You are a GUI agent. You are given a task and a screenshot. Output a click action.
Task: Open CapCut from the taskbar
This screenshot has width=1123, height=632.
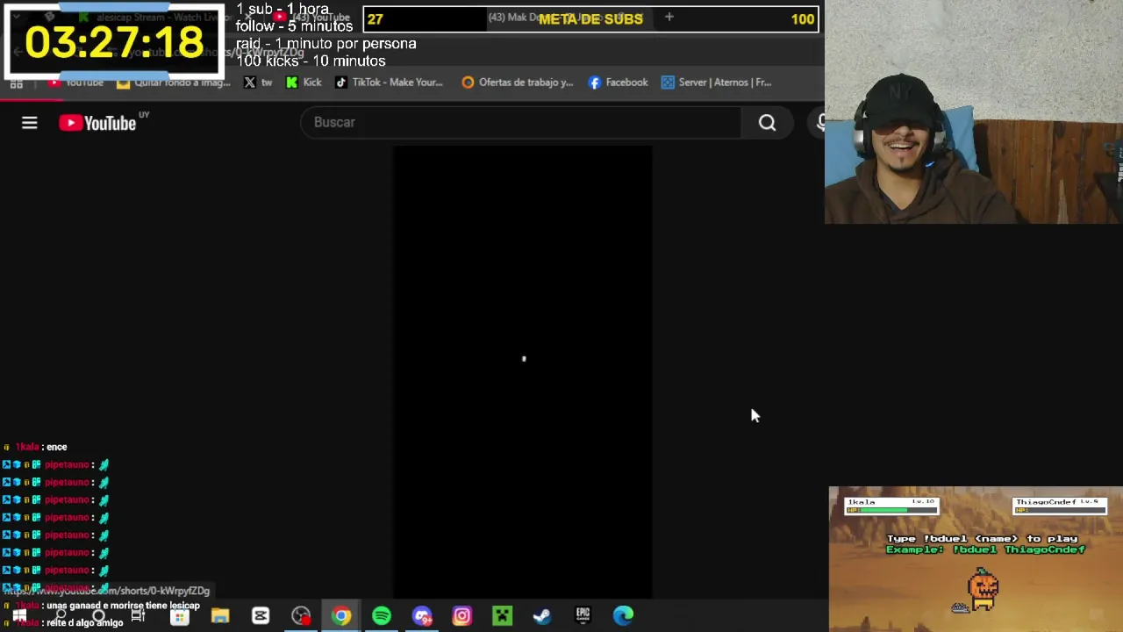point(261,616)
